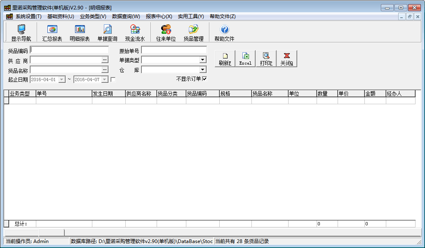Expand the 仓库 warehouse dropdown
The image size is (425, 248).
(202, 70)
